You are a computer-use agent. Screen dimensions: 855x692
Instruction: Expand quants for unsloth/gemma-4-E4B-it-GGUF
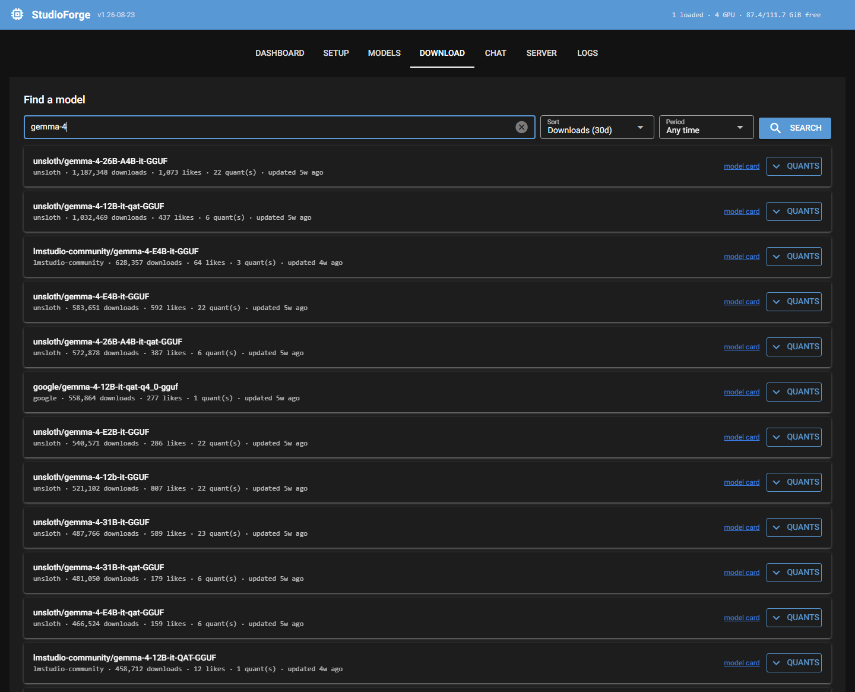pyautogui.click(x=794, y=302)
